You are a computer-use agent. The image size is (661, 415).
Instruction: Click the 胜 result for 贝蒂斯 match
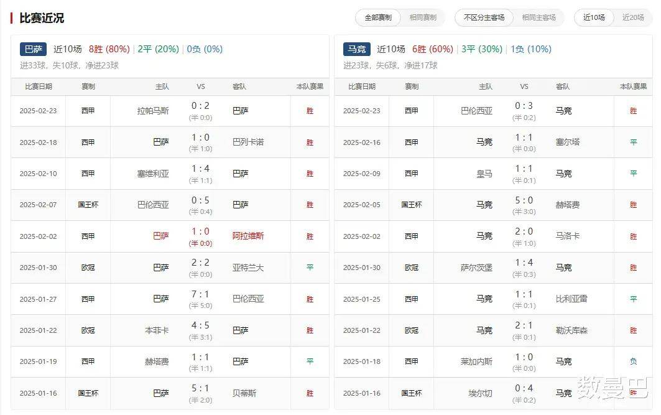coord(310,393)
